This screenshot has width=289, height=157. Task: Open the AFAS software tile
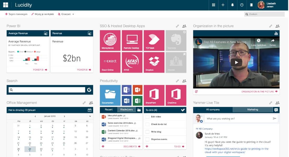(x=132, y=62)
